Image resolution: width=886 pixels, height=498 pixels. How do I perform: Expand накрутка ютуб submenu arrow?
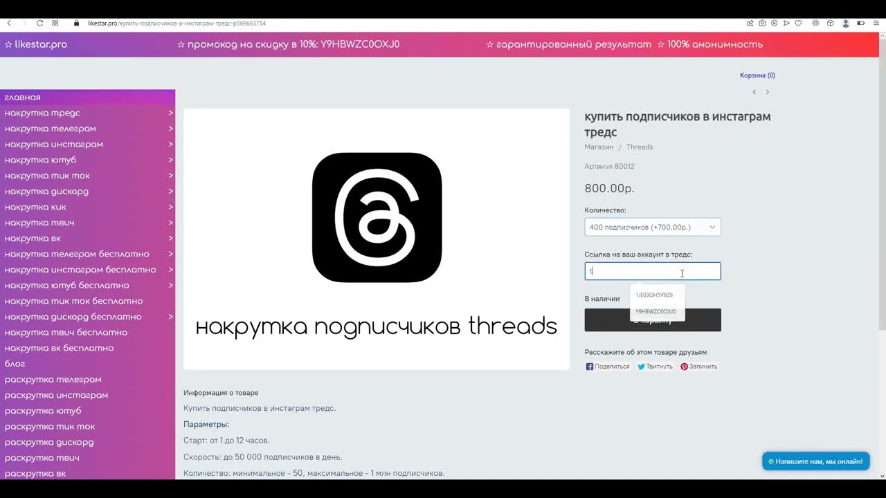click(x=170, y=160)
